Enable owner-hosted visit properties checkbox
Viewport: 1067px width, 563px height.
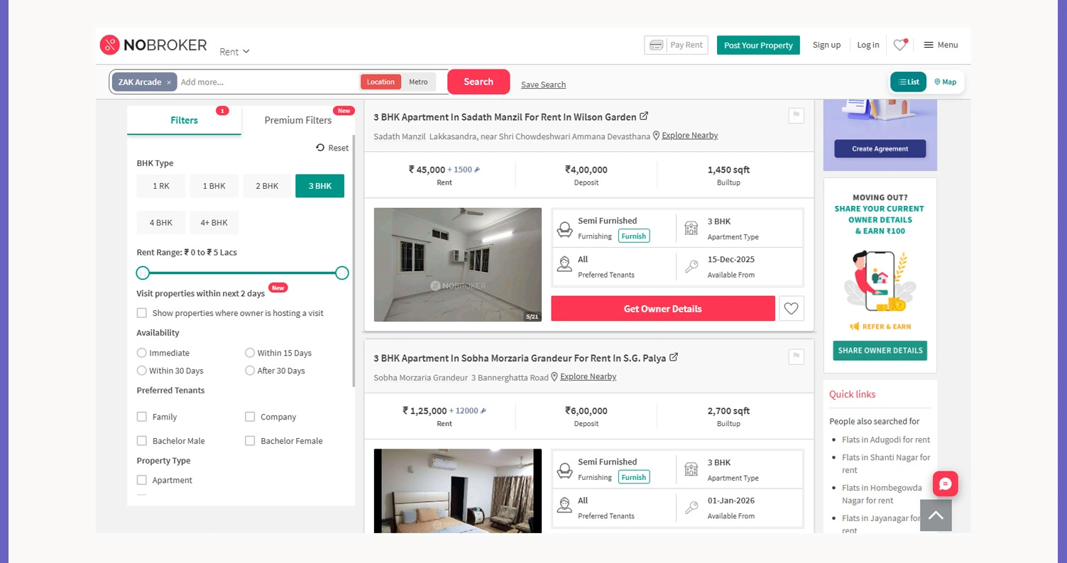(x=142, y=312)
